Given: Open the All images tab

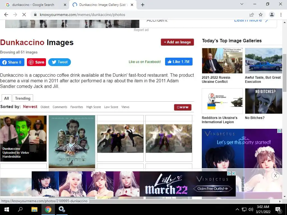Looking at the screenshot, I should pos(6,98).
